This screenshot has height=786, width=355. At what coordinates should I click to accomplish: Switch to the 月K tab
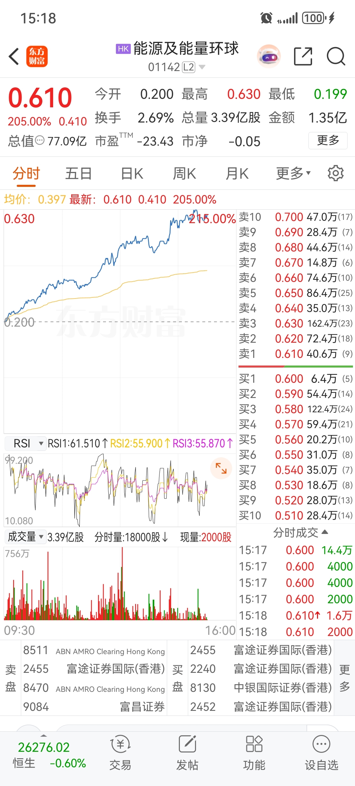tap(237, 173)
